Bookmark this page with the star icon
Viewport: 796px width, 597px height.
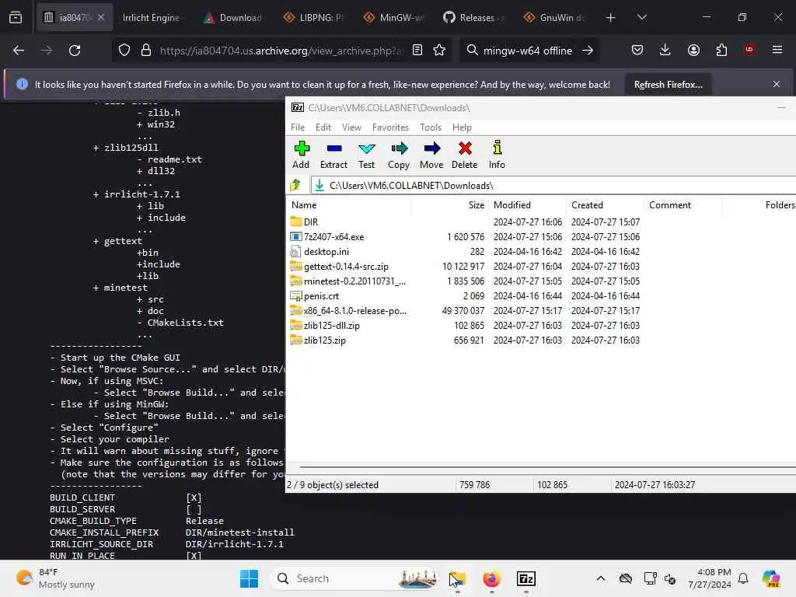(x=439, y=51)
